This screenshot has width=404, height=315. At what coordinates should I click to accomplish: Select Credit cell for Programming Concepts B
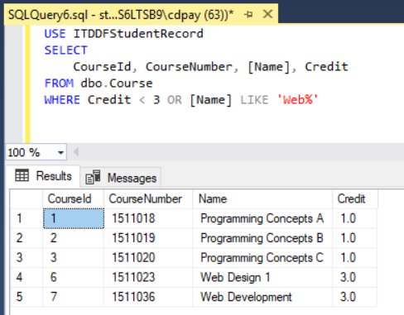pos(355,238)
